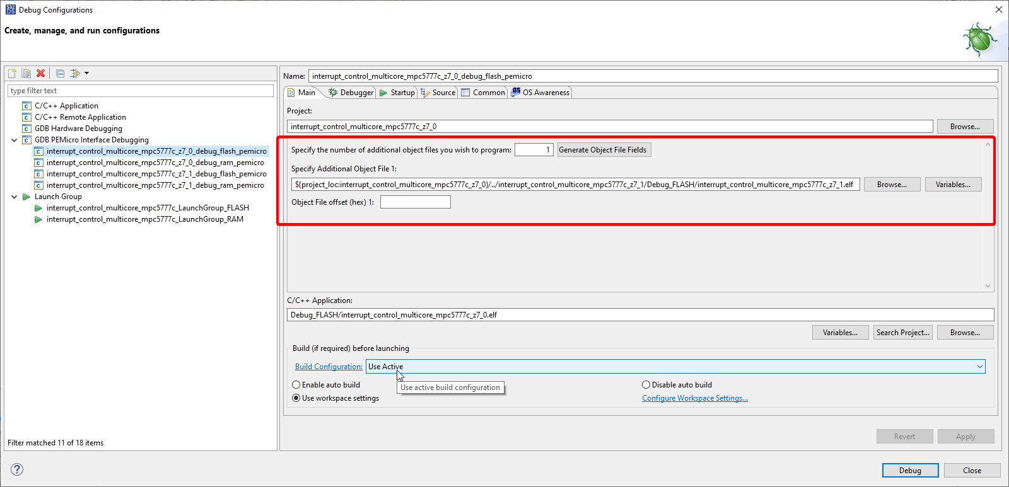Click the Collapse All toolbar icon

click(60, 73)
